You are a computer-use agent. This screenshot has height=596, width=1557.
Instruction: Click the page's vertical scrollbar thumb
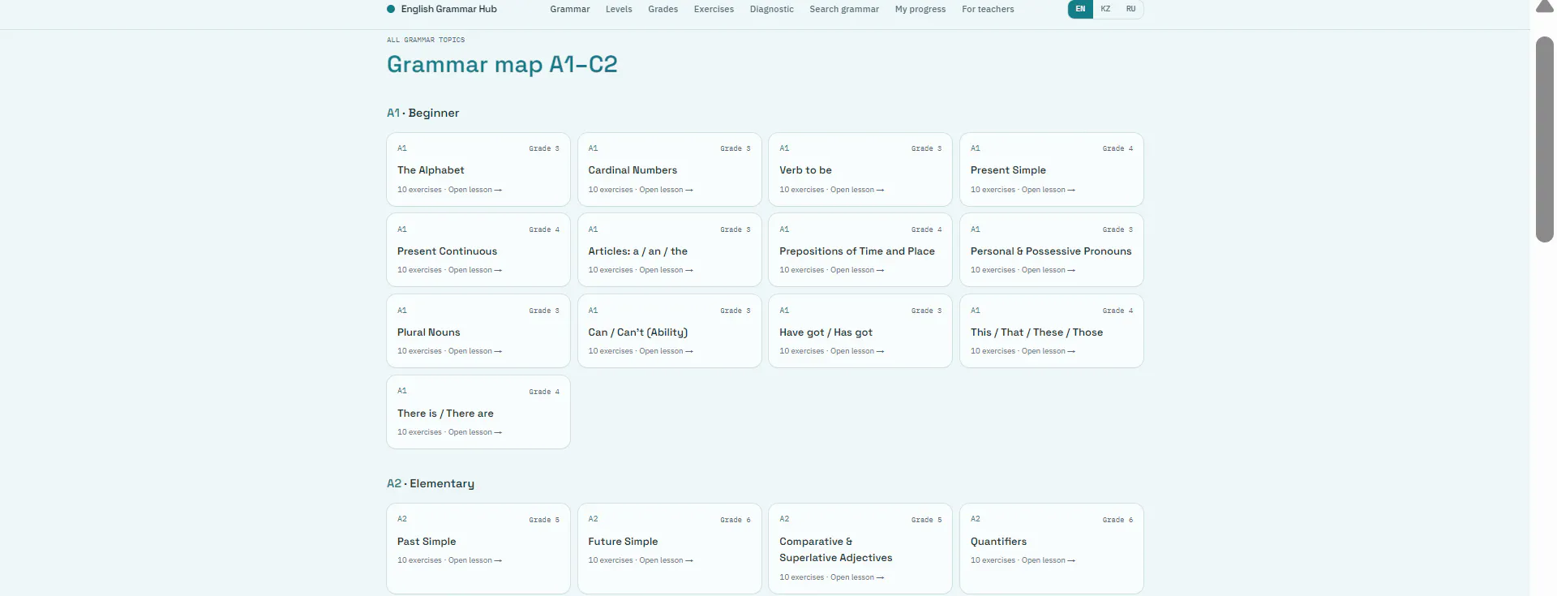(1545, 139)
